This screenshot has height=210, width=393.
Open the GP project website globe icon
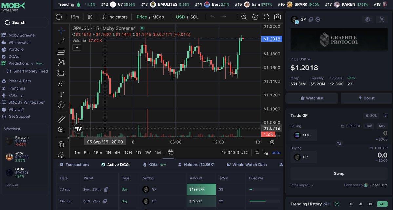(x=368, y=20)
